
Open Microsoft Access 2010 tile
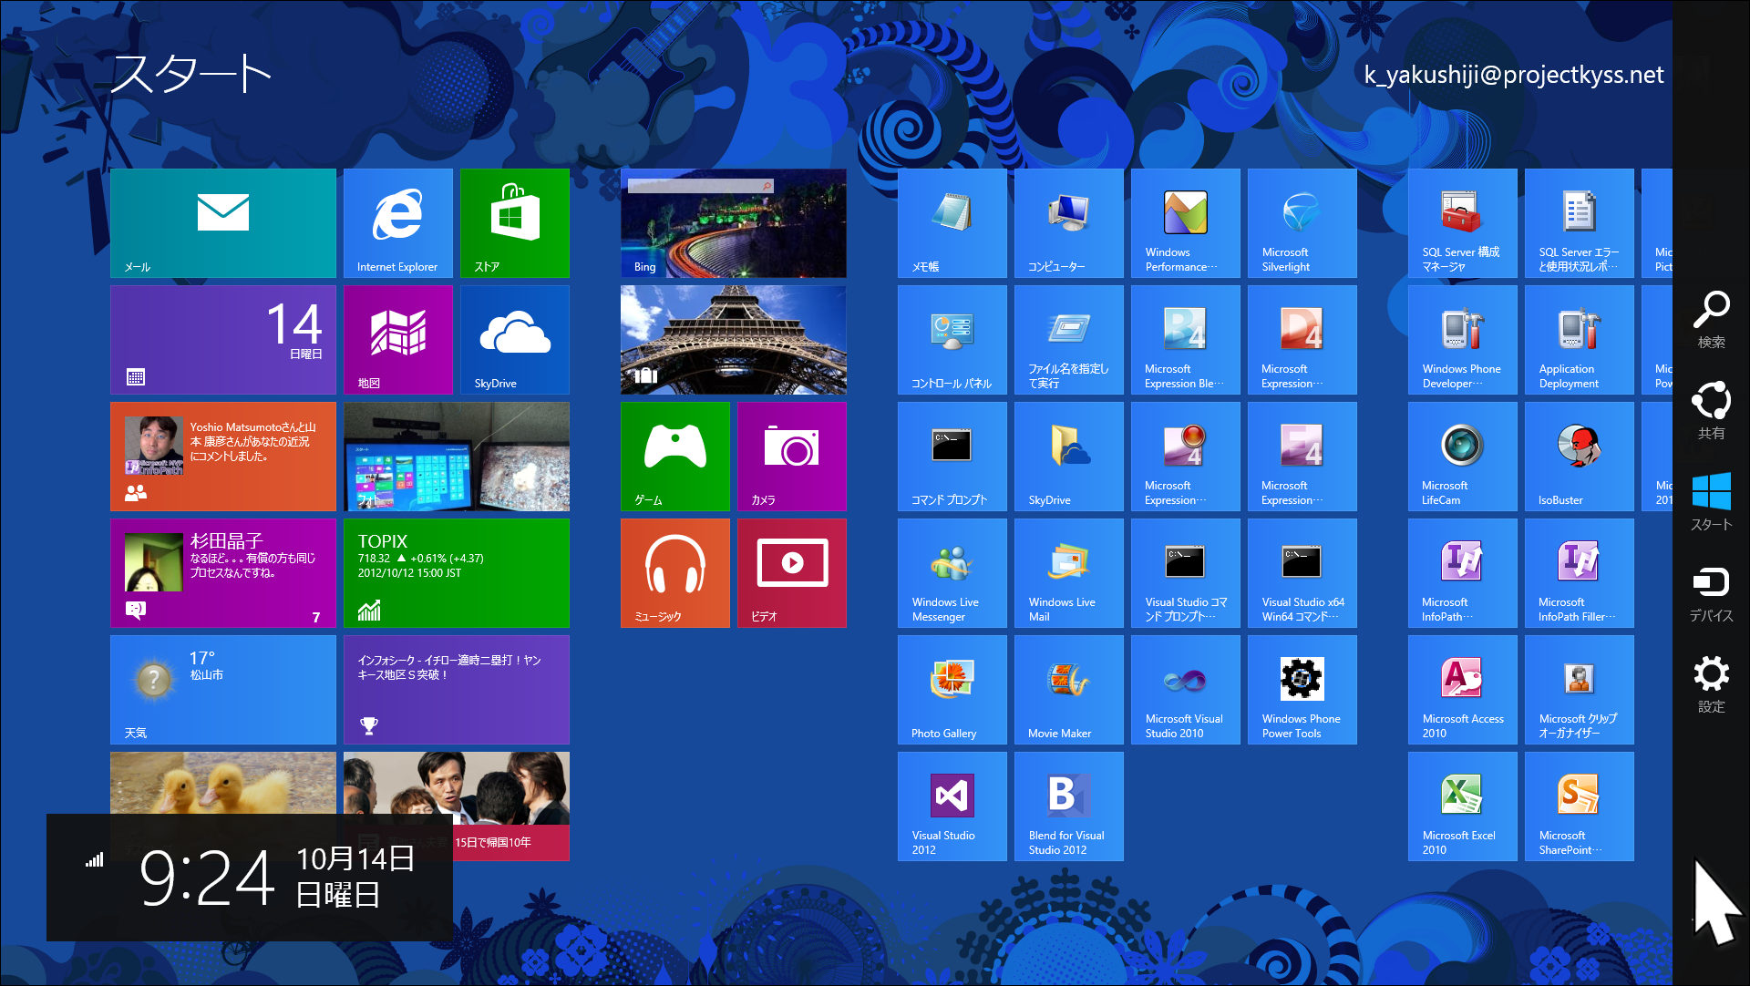[x=1463, y=690]
